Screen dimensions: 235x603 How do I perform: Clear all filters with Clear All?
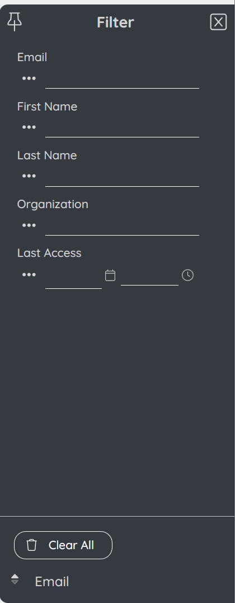pyautogui.click(x=63, y=545)
